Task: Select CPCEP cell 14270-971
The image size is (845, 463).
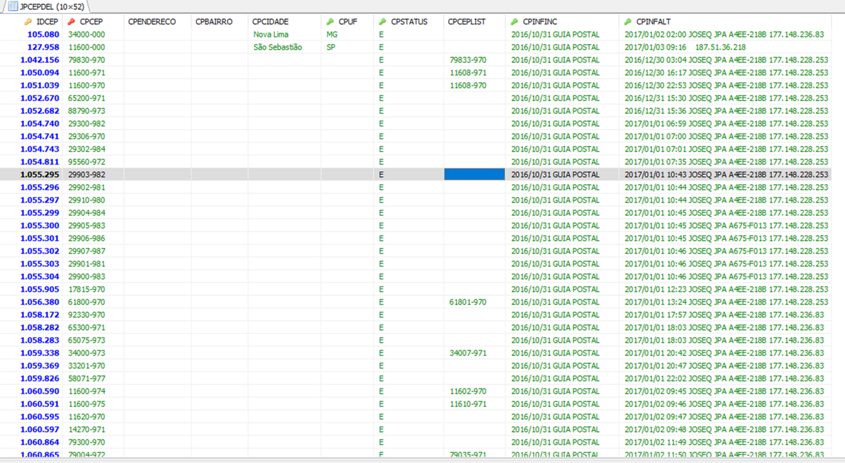Action: [86, 430]
